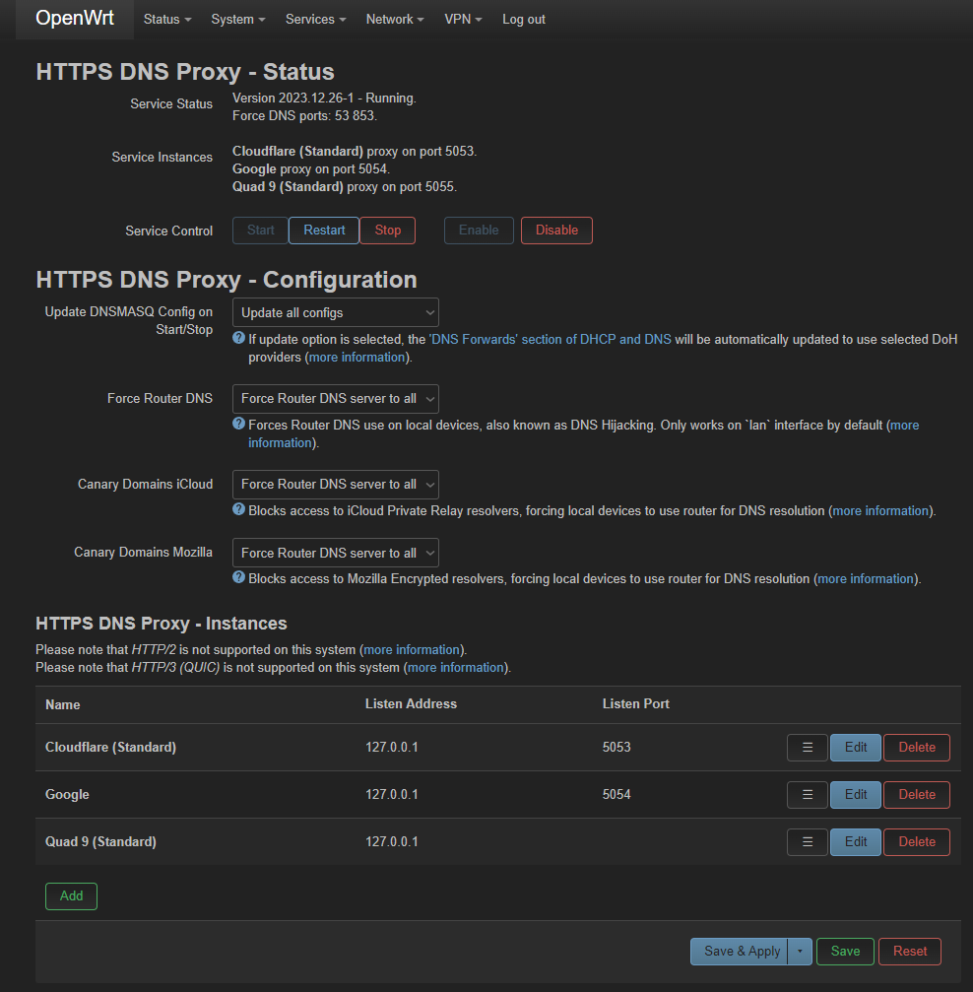Click the Version 2023.12.26-1 - Running status text

click(324, 99)
